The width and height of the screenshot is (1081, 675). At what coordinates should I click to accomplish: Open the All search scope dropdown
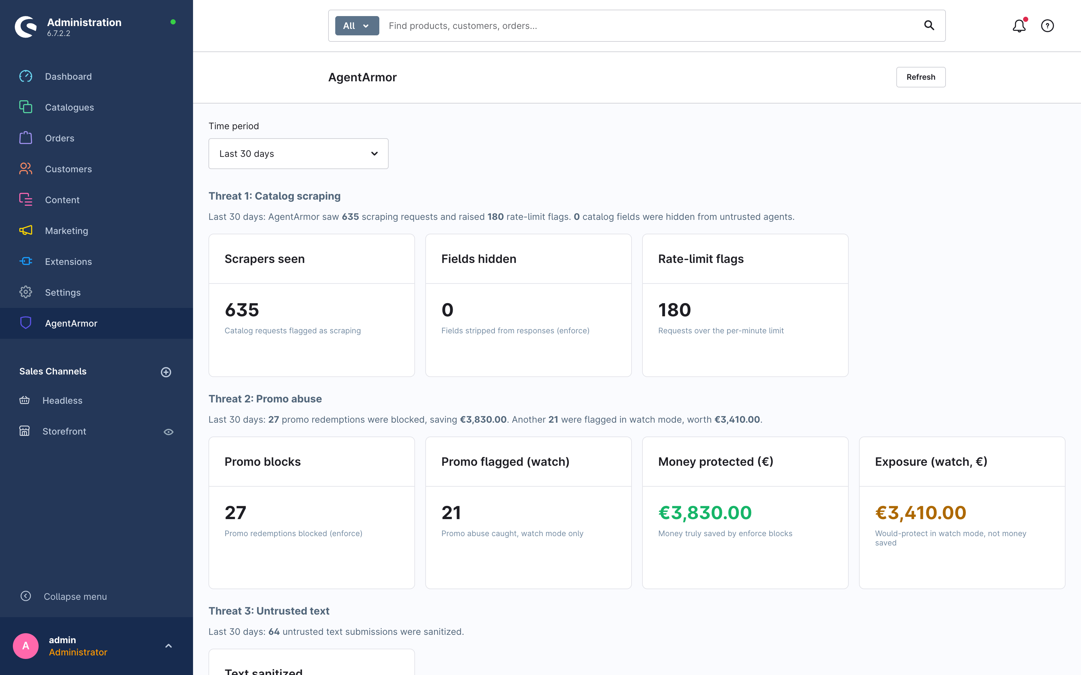click(357, 26)
